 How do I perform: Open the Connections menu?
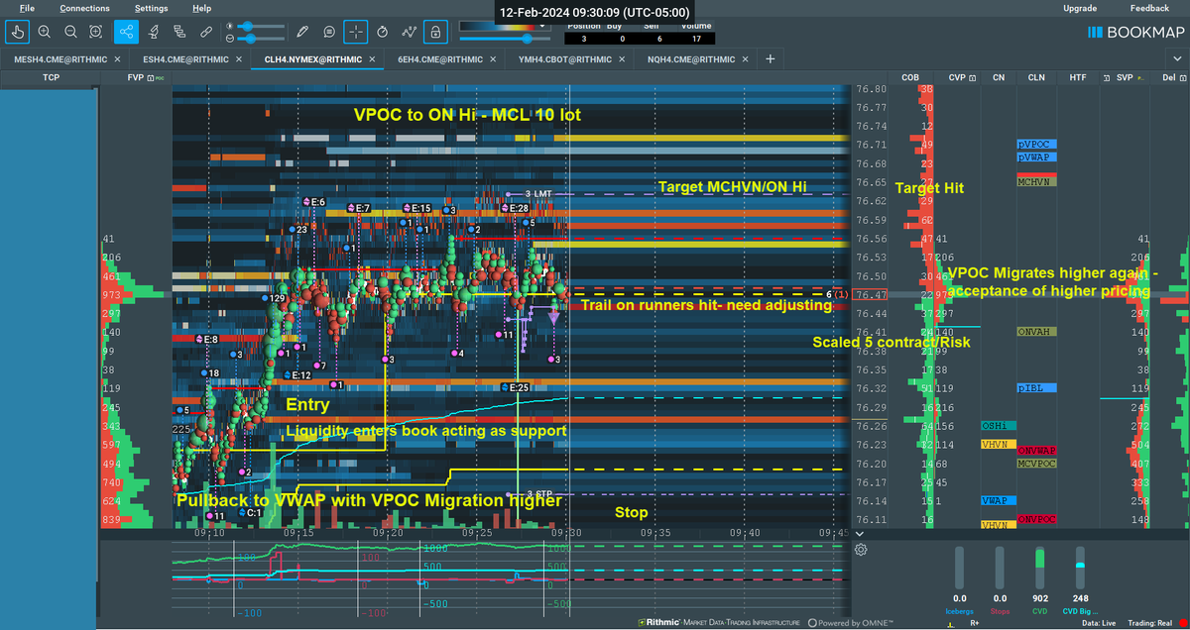click(x=84, y=8)
